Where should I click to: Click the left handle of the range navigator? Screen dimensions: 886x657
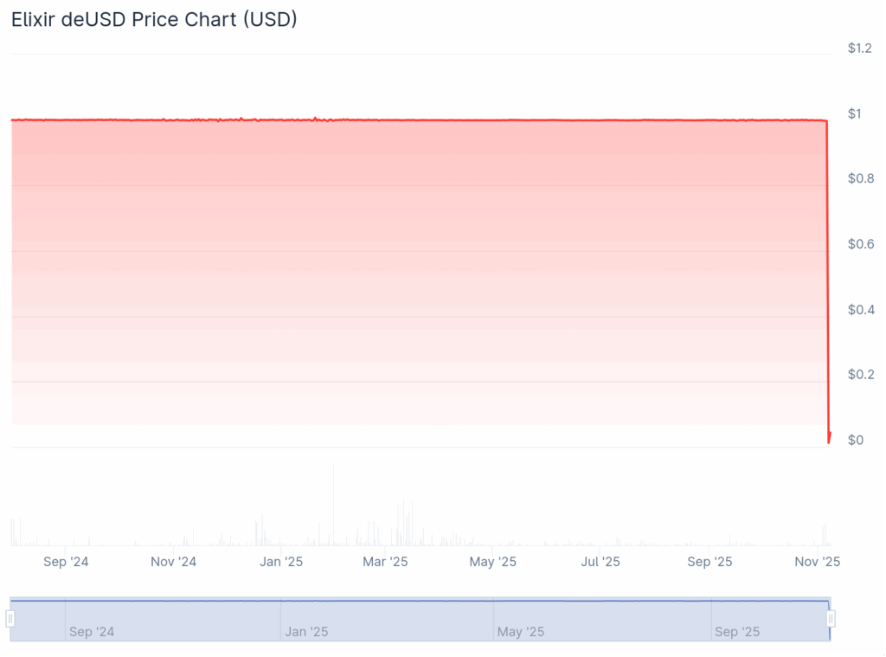pyautogui.click(x=10, y=619)
